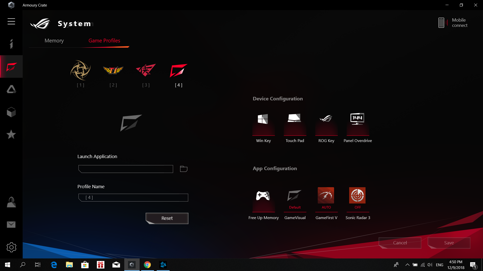This screenshot has height=271, width=483.
Task: Select game profile [2] T1 emblem
Action: pos(113,70)
